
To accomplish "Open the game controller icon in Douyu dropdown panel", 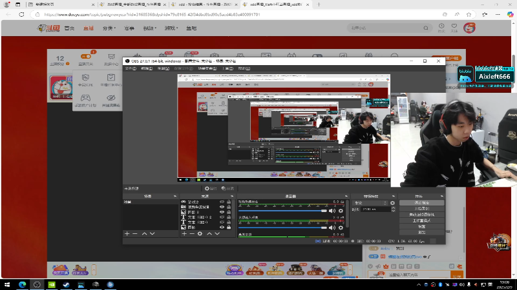I will (x=85, y=100).
